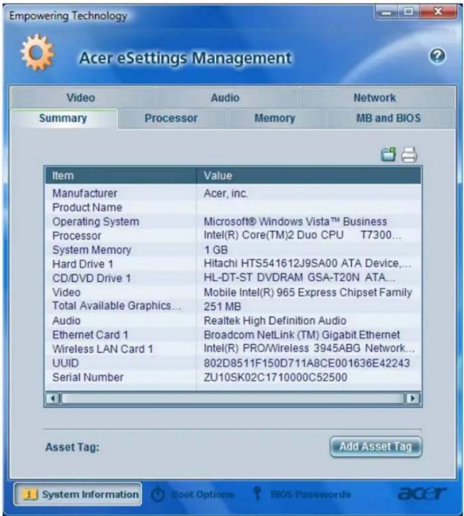
Task: Click the Core 2 Duo T7300 value
Action: tap(302, 235)
